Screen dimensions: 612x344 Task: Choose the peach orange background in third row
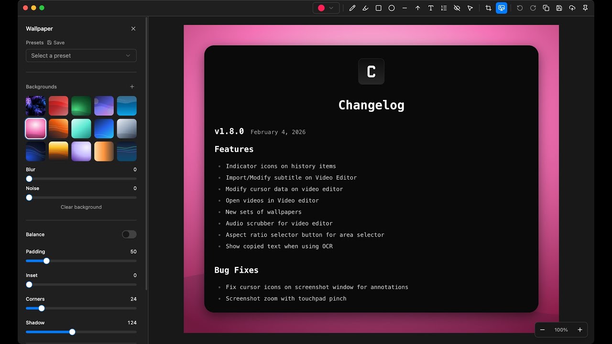104,151
